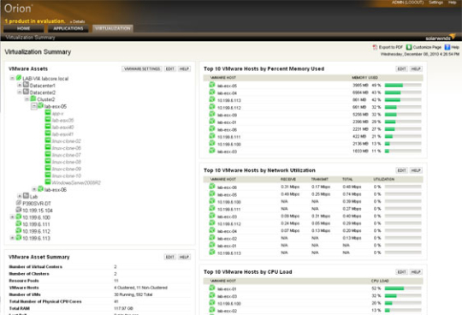Click HELP on Top 10 Memory Used panel
The height and width of the screenshot is (315, 462).
416,69
